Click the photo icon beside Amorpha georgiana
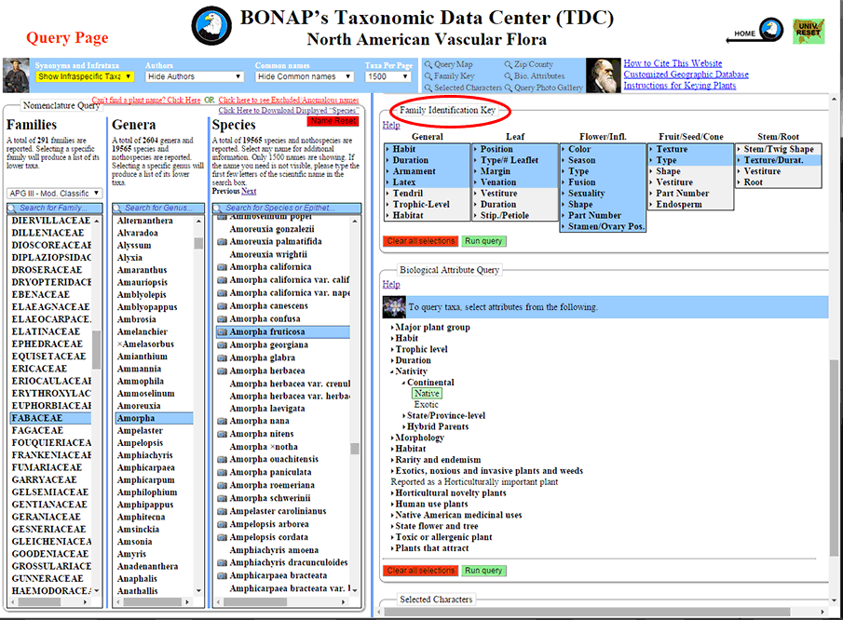The width and height of the screenshot is (843, 620). click(x=222, y=345)
